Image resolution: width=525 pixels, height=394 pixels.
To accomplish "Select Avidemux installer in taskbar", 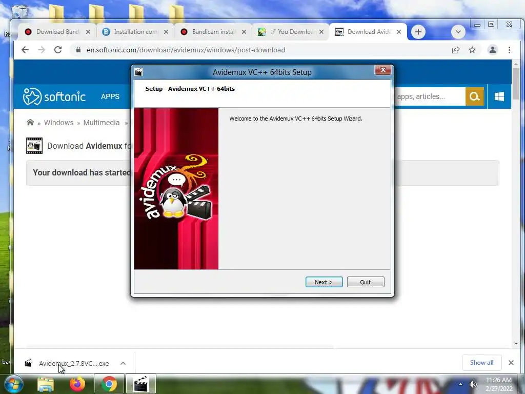I will tap(140, 384).
